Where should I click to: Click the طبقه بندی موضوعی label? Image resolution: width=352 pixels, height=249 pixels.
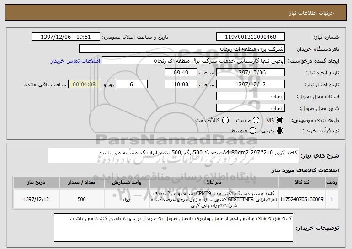tap(315, 120)
